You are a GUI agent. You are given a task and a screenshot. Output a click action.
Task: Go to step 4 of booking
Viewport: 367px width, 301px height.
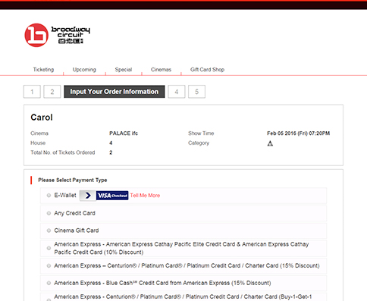177,92
